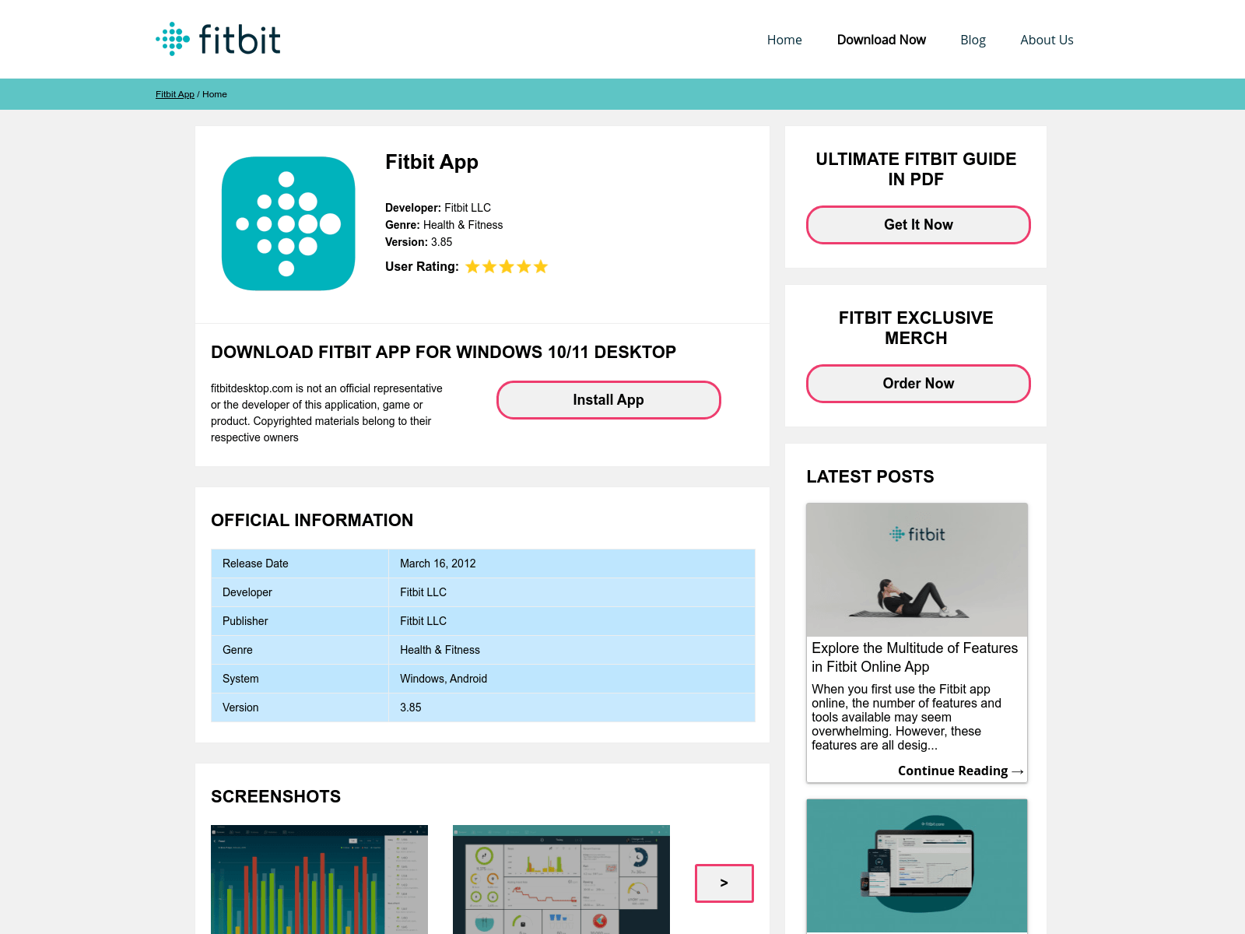Open post titled Explore the Multitude of Features
Screen dimensions: 1245x934
tap(915, 658)
